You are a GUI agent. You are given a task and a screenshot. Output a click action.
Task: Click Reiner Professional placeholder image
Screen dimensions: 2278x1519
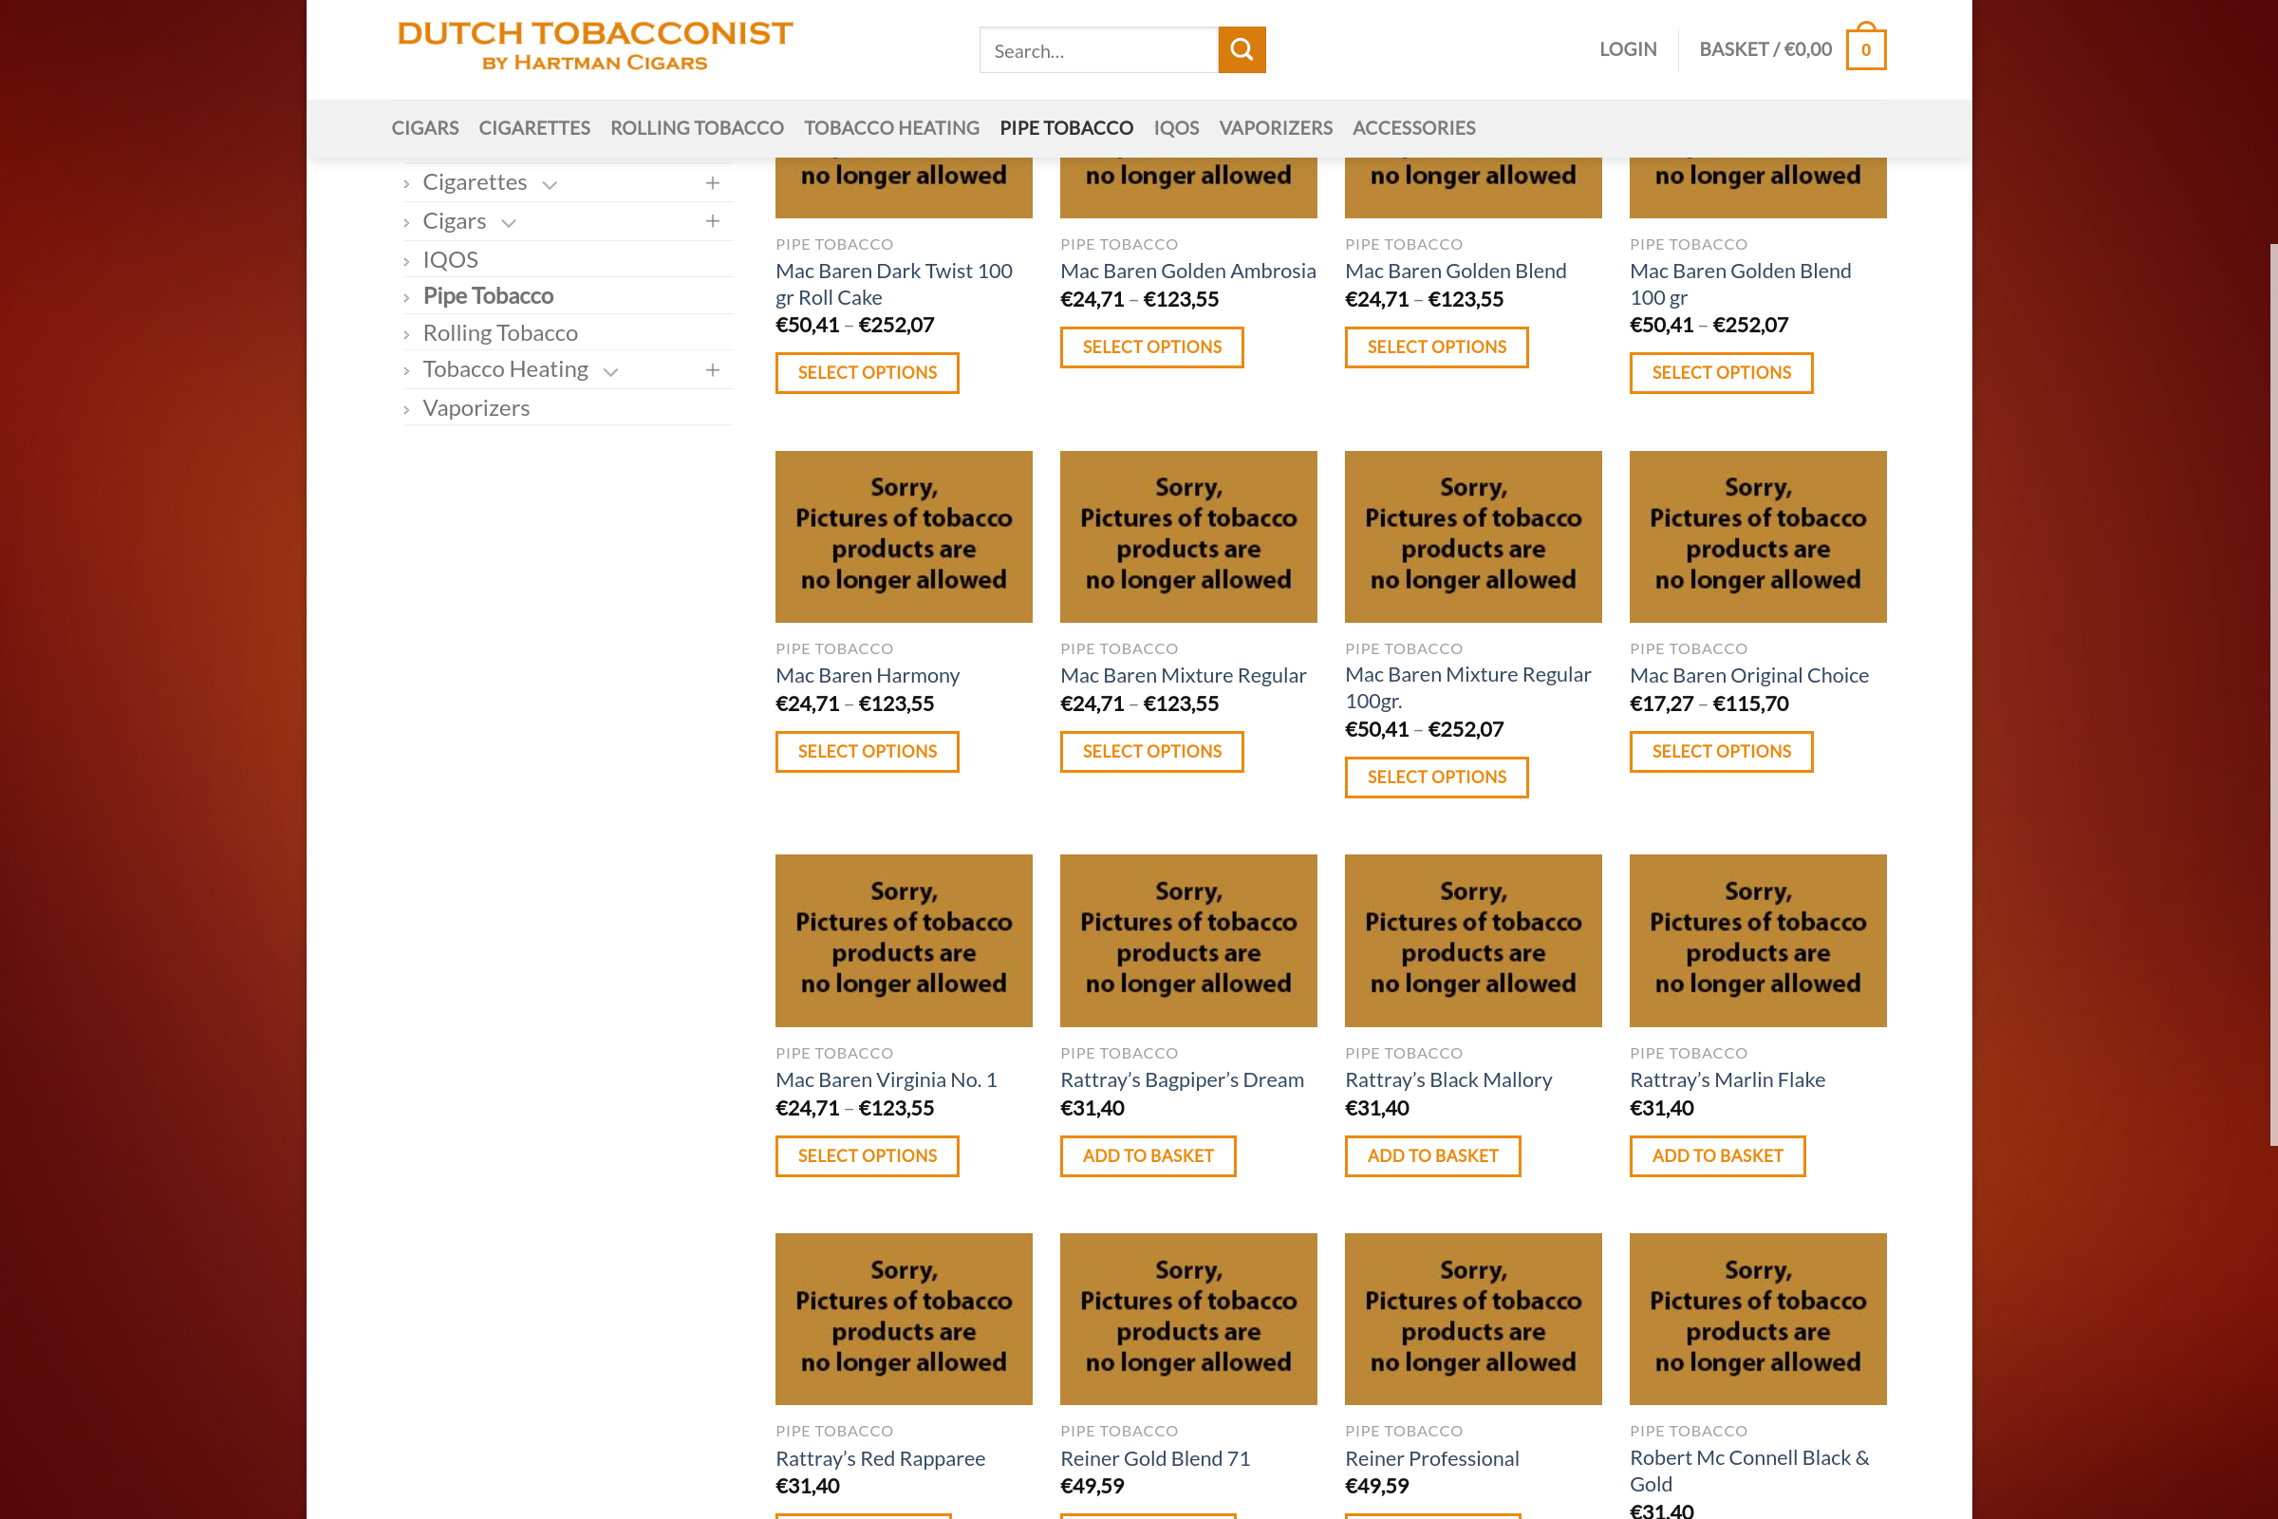click(x=1473, y=1319)
